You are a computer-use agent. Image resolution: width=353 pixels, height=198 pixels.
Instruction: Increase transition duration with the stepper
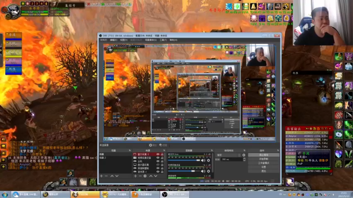click(244, 158)
